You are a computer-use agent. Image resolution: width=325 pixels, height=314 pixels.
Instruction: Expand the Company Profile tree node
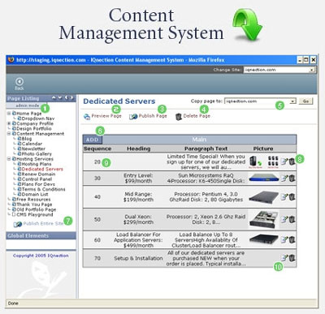point(9,123)
